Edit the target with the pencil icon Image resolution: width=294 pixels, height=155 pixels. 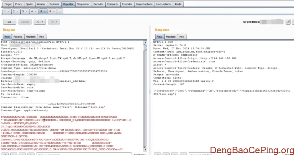[x=288, y=22]
